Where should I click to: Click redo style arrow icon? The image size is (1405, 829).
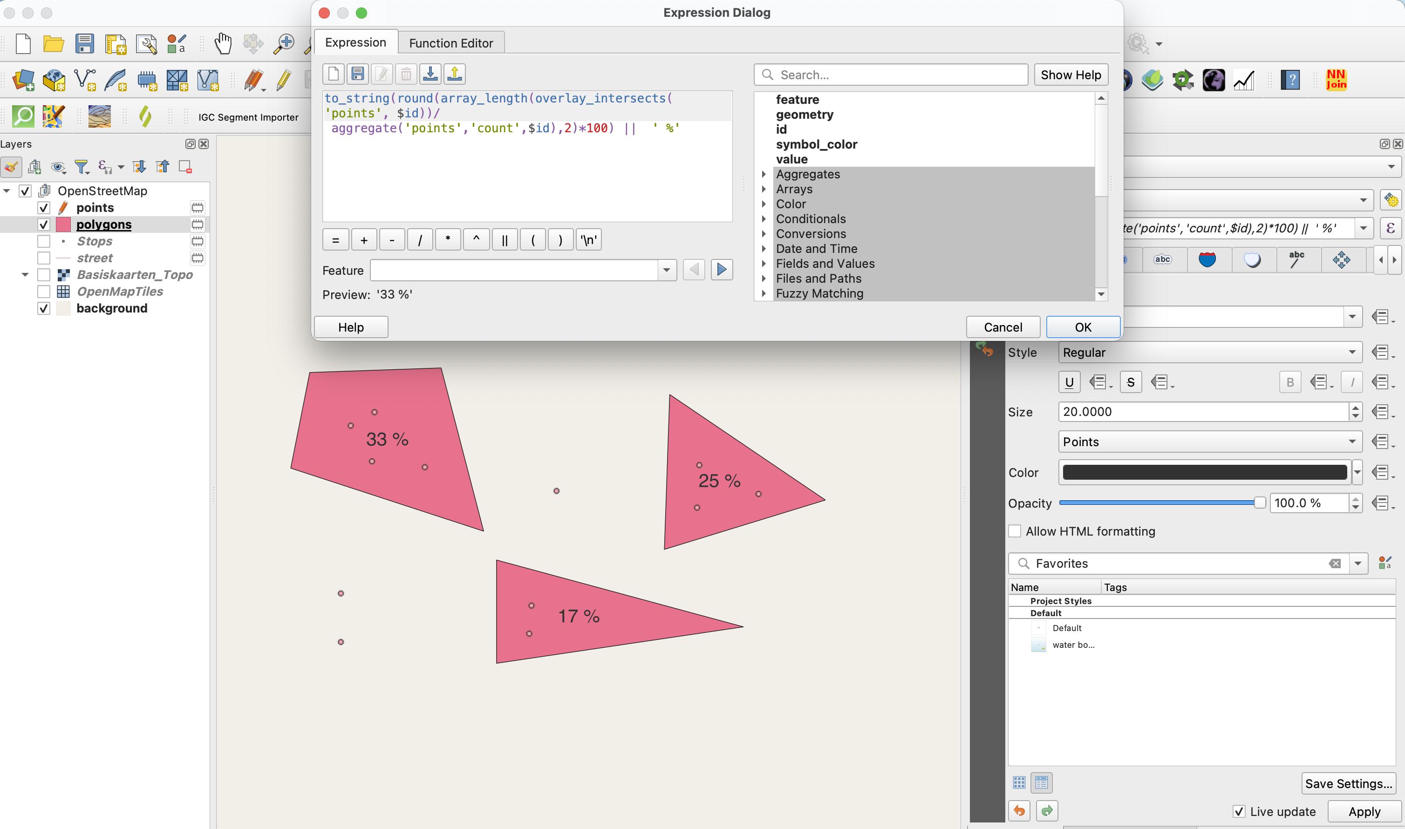click(1047, 810)
